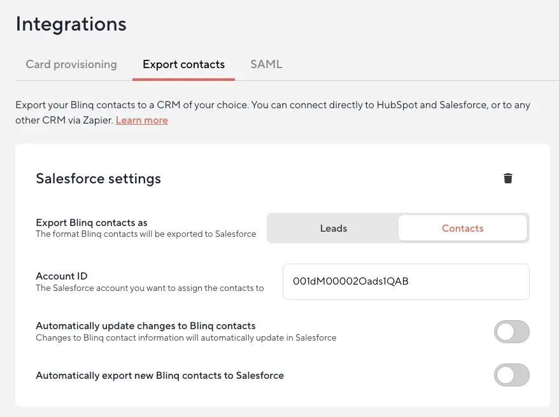Select the Leads export format
The image size is (559, 417).
(x=334, y=228)
